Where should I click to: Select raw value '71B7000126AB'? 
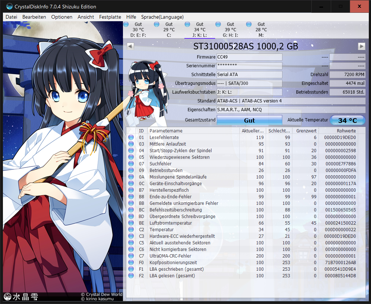click(341, 262)
